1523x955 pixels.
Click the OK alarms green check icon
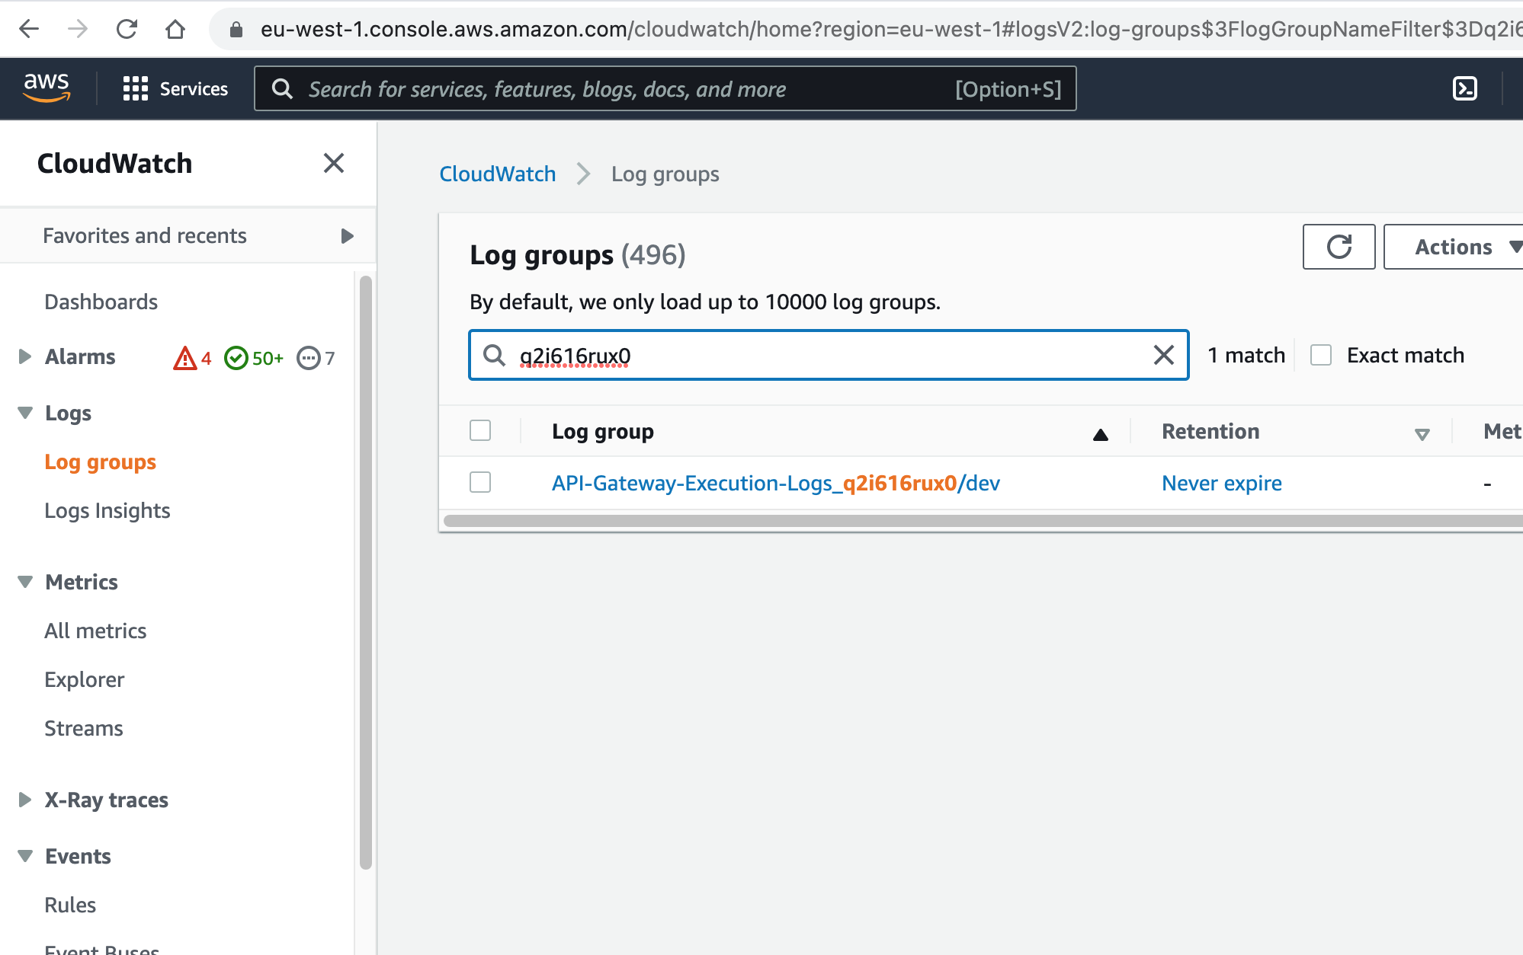click(x=236, y=358)
